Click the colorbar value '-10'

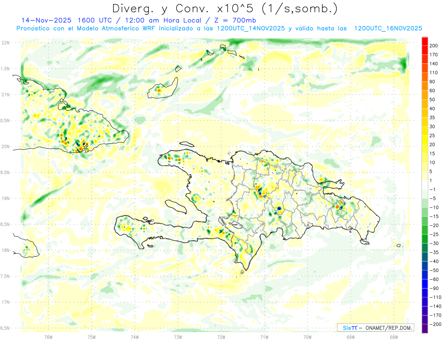tap(434, 208)
